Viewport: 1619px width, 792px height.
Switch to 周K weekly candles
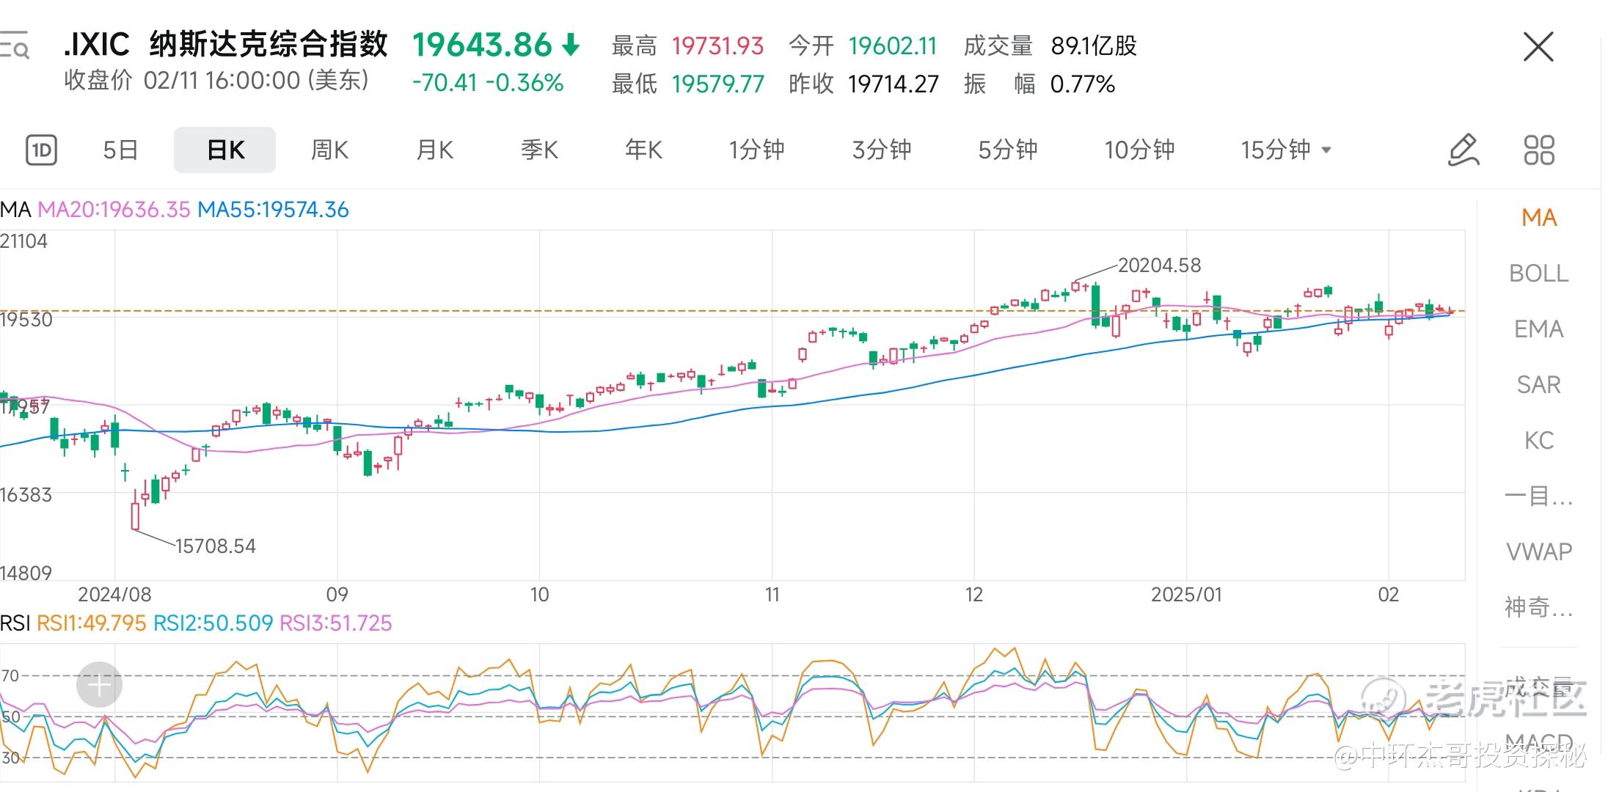tap(329, 150)
